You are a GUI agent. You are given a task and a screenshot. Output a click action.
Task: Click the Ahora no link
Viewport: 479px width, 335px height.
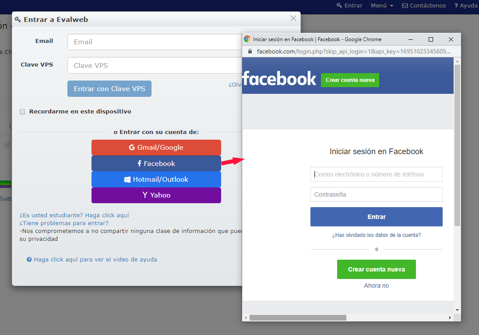(x=377, y=286)
